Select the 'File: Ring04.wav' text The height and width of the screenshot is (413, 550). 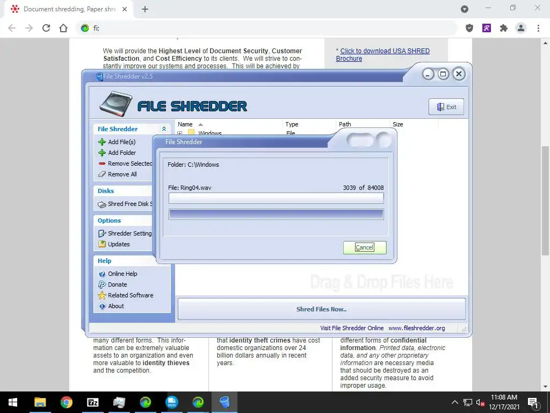190,188
